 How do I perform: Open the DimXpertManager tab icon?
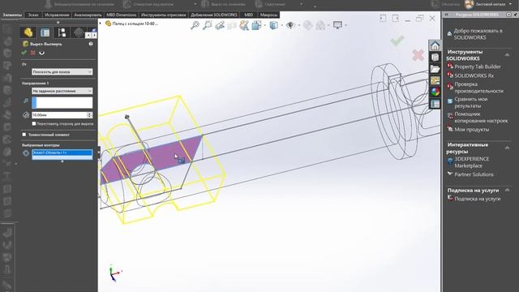pyautogui.click(x=79, y=32)
